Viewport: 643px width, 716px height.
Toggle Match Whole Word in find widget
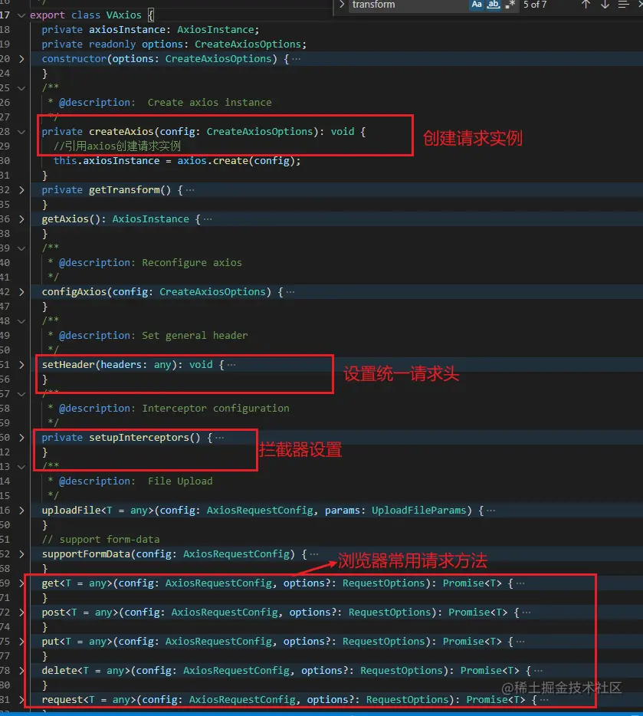click(494, 5)
